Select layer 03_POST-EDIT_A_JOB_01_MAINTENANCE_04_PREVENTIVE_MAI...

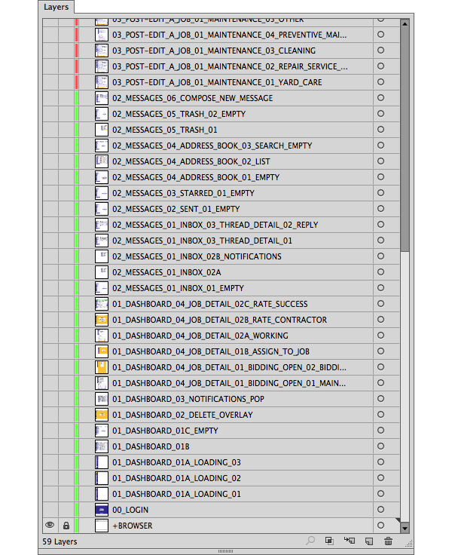point(230,35)
